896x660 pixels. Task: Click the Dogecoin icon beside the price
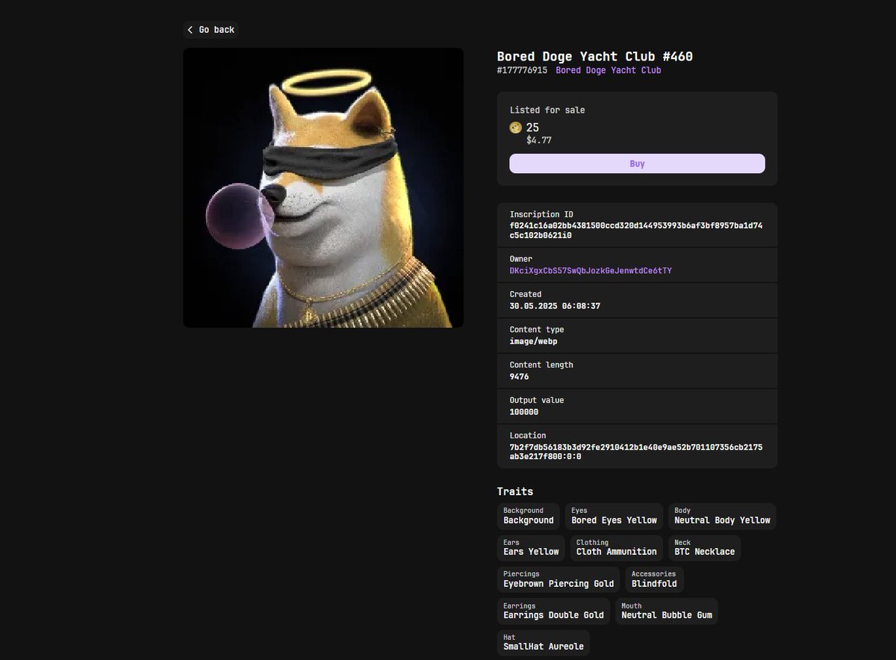pos(516,128)
